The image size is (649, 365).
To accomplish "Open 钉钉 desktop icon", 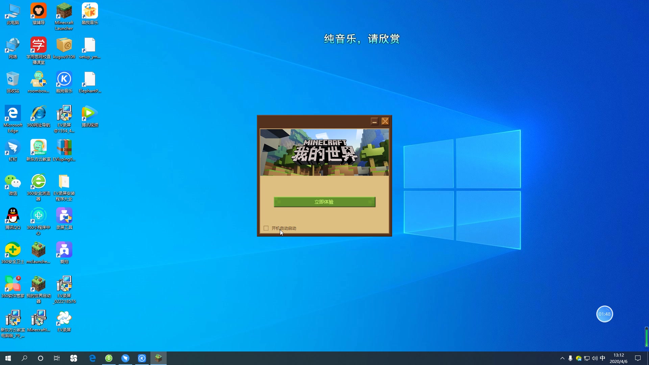I will tap(13, 151).
